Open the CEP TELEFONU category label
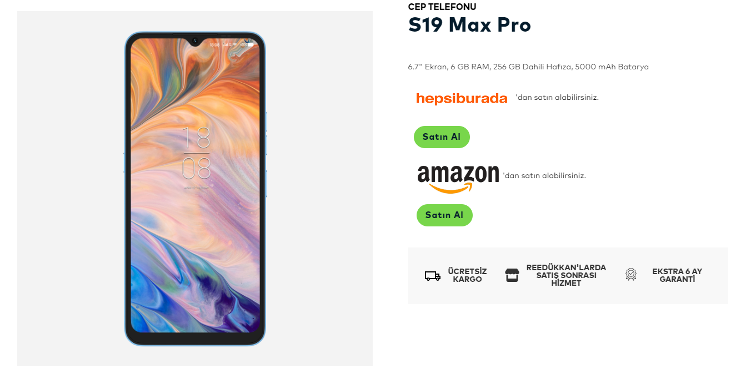The height and width of the screenshot is (374, 746). pyautogui.click(x=442, y=7)
